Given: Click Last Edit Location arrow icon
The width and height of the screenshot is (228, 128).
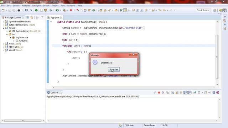Looking at the screenshot, I should pos(160,10).
